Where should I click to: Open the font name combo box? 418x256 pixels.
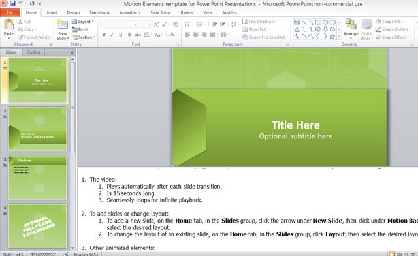[119, 24]
